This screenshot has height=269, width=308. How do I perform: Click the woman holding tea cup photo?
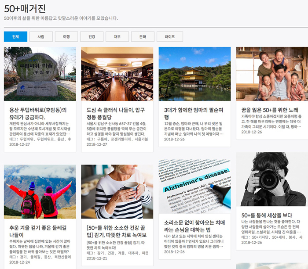[x=117, y=191]
